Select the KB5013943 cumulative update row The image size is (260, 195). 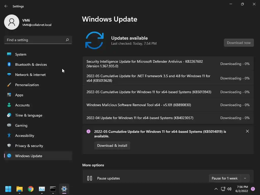(168, 92)
